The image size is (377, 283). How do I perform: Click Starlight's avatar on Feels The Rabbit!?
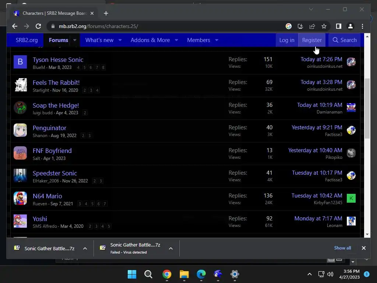20,85
